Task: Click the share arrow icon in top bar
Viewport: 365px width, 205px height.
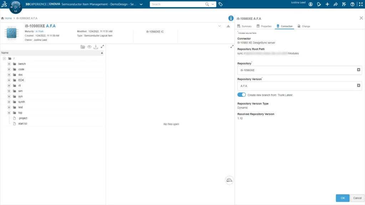Action: click(336, 4)
